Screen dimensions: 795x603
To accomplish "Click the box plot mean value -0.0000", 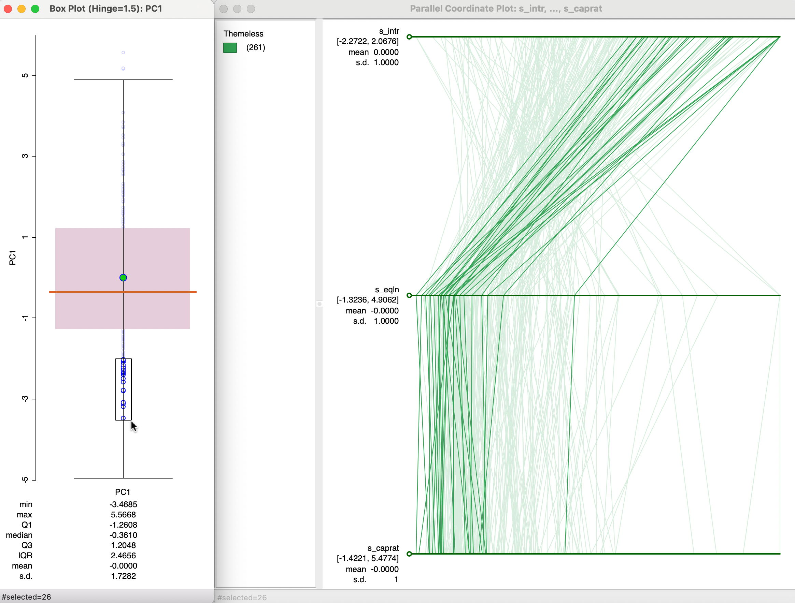I will (x=123, y=566).
